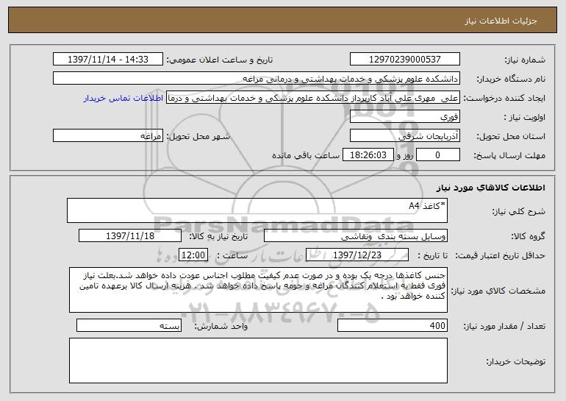The height and width of the screenshot is (401, 566).
Task: Click the label گروه کالا
Action: coord(528,236)
